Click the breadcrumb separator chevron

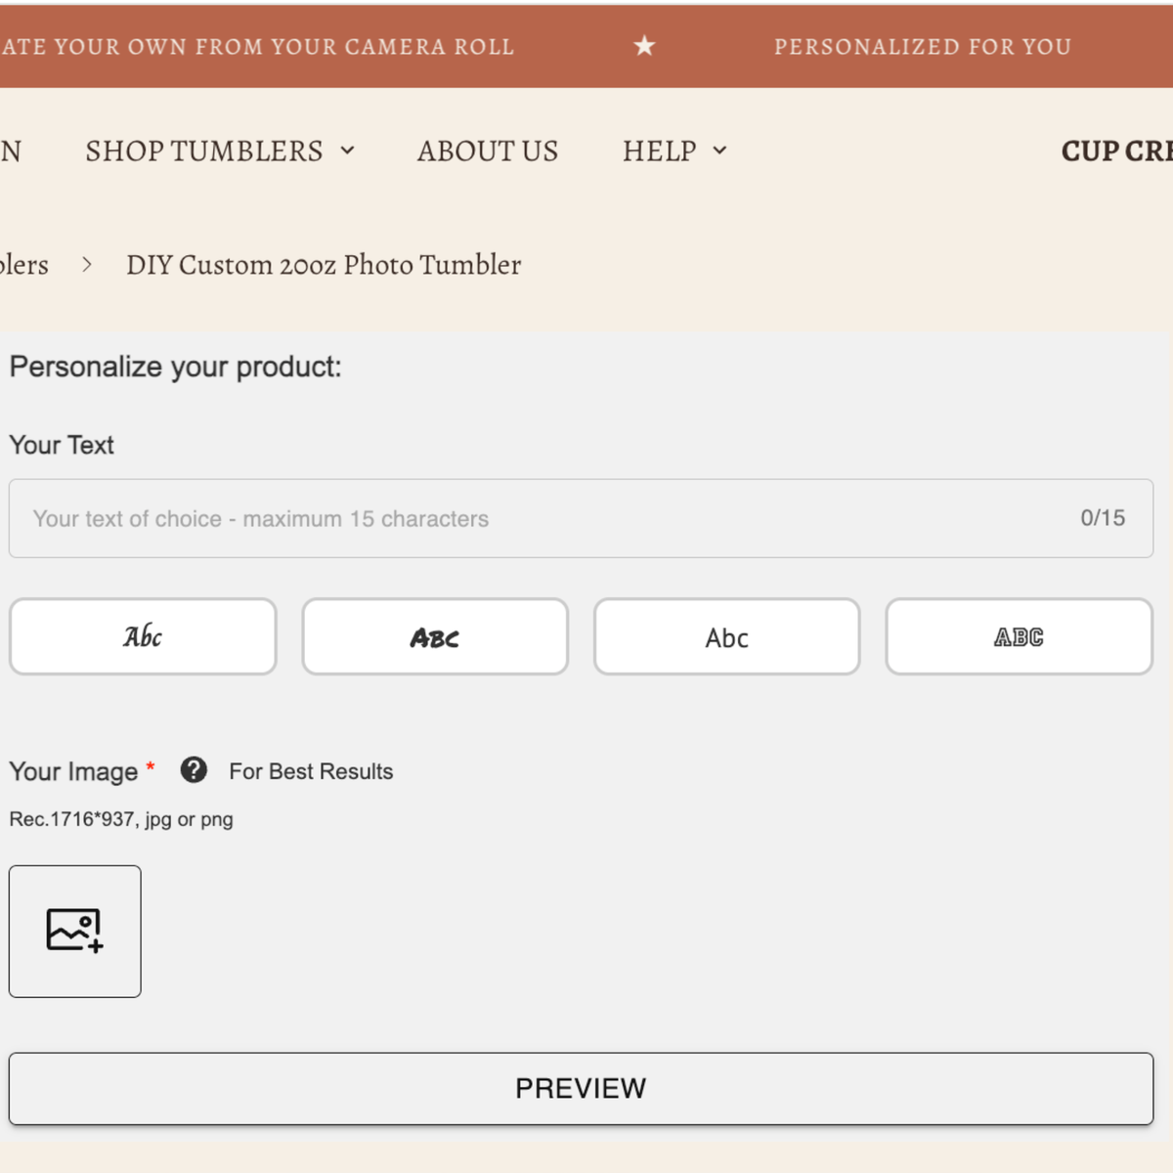[x=87, y=264]
